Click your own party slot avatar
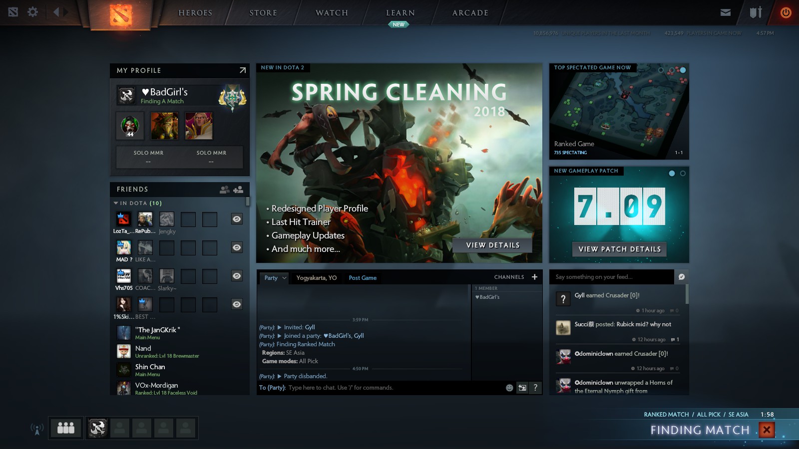This screenshot has height=449, width=799. tap(98, 428)
